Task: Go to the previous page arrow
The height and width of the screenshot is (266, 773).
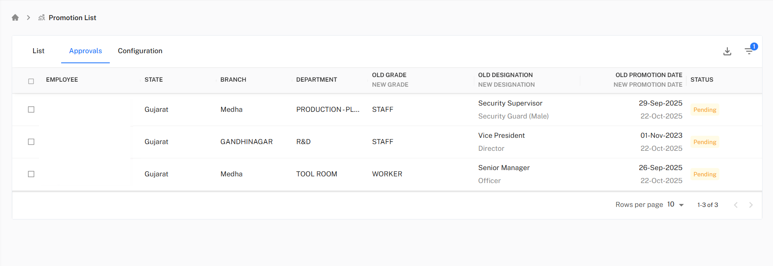Action: pos(736,205)
